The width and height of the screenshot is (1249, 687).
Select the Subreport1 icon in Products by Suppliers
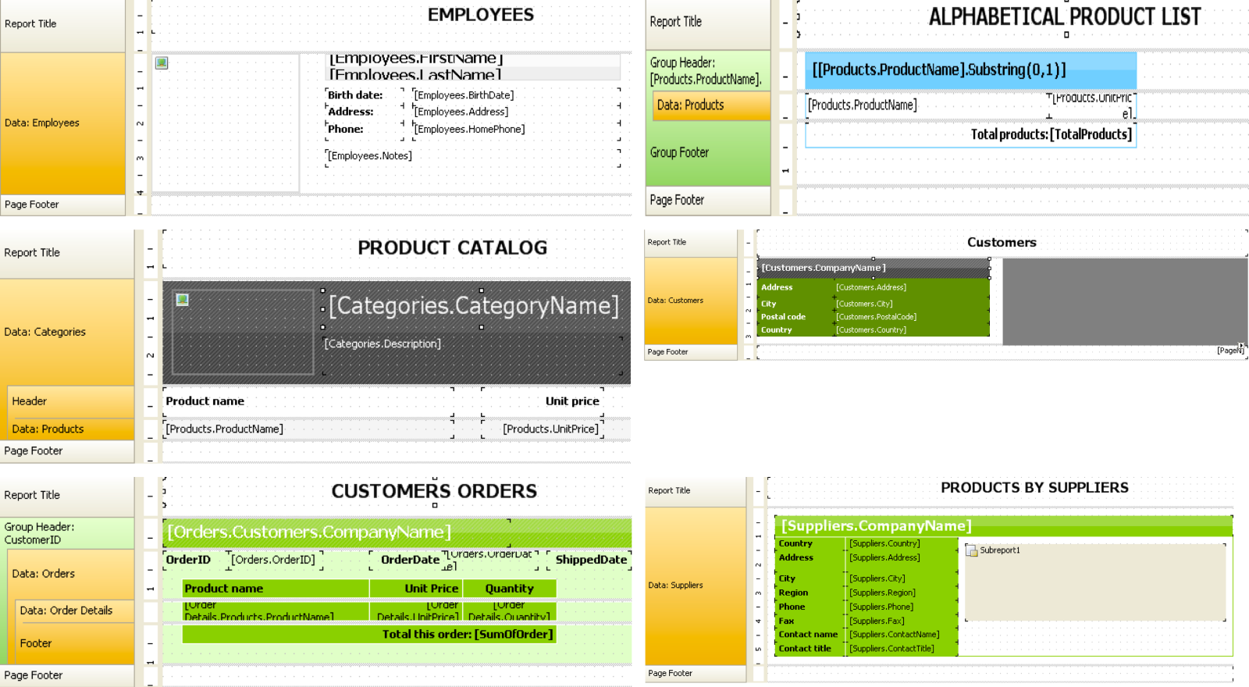[972, 551]
